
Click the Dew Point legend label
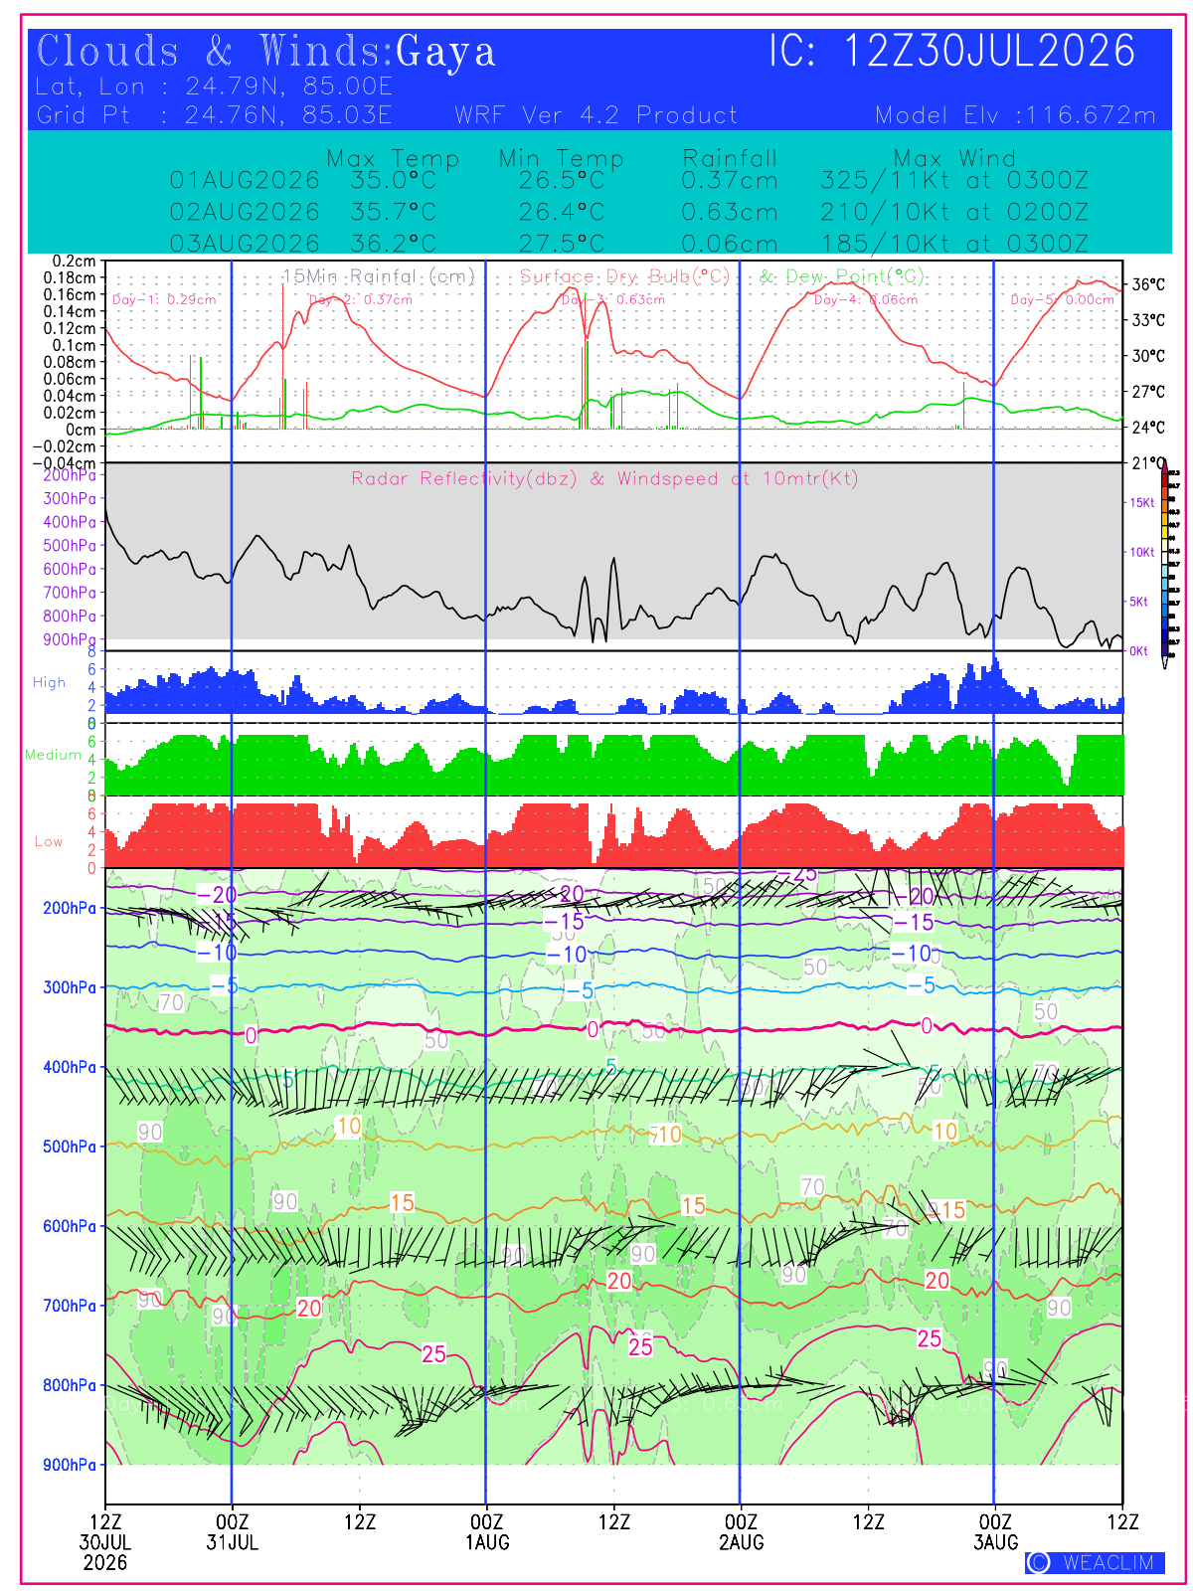click(x=843, y=276)
